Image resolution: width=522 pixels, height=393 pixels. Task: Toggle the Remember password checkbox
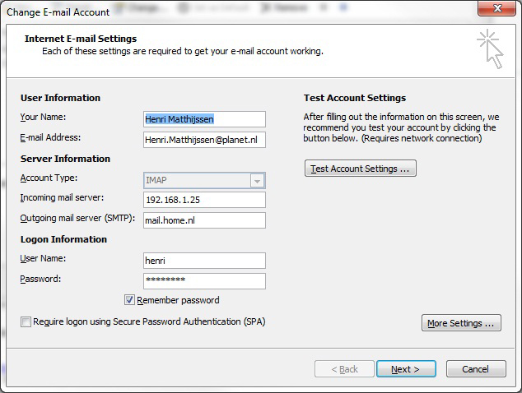[x=129, y=300]
